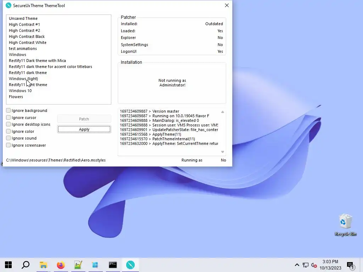Open taskbar Search
Image resolution: width=363 pixels, height=272 pixels.
pyautogui.click(x=26, y=265)
